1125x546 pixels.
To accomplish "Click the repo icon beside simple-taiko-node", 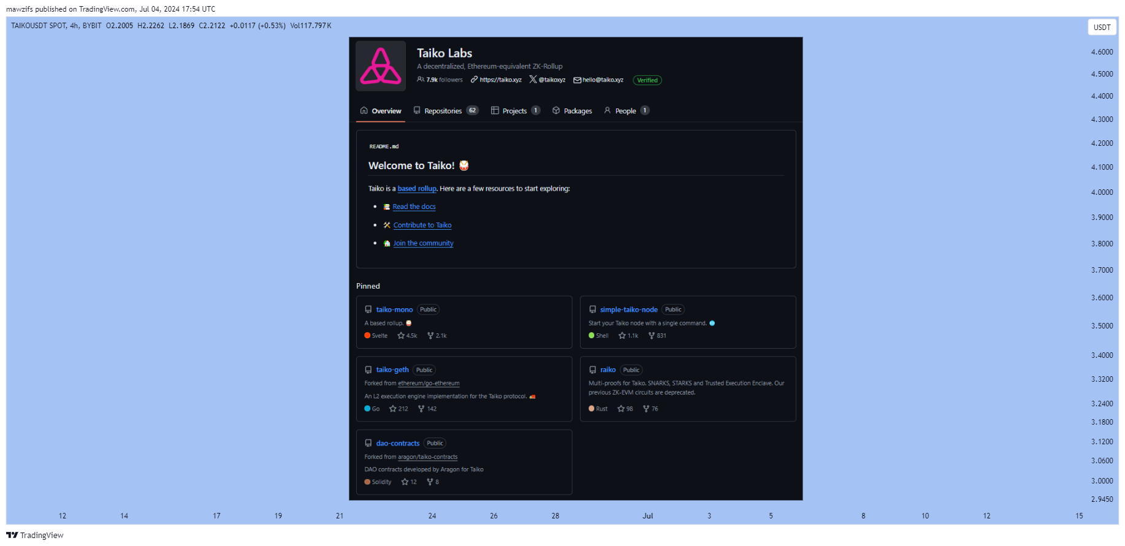I will click(593, 309).
